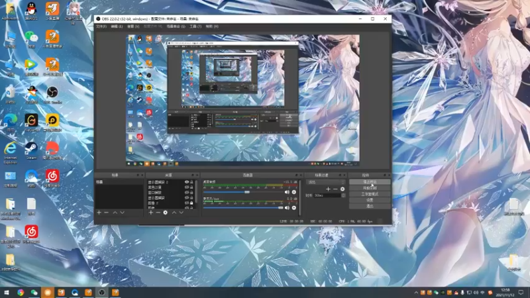Open 文件(F) menu in OBS

[101, 26]
